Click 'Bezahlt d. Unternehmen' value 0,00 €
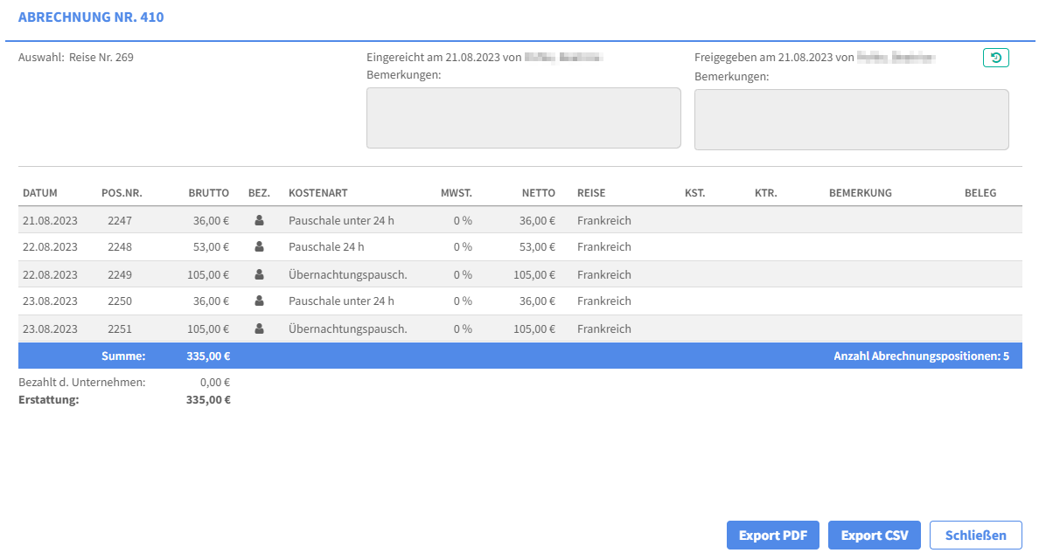The image size is (1039, 553). (x=215, y=383)
